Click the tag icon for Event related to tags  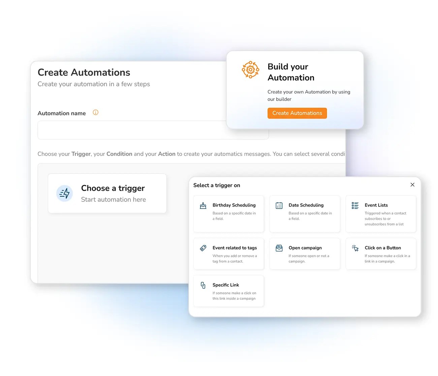(x=203, y=248)
